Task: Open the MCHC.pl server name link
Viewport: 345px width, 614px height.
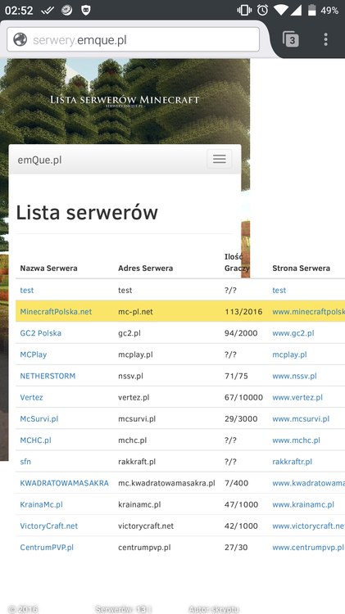Action: point(35,440)
